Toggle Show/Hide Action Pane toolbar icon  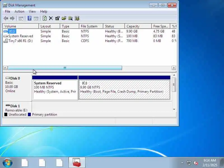[x=36, y=18]
